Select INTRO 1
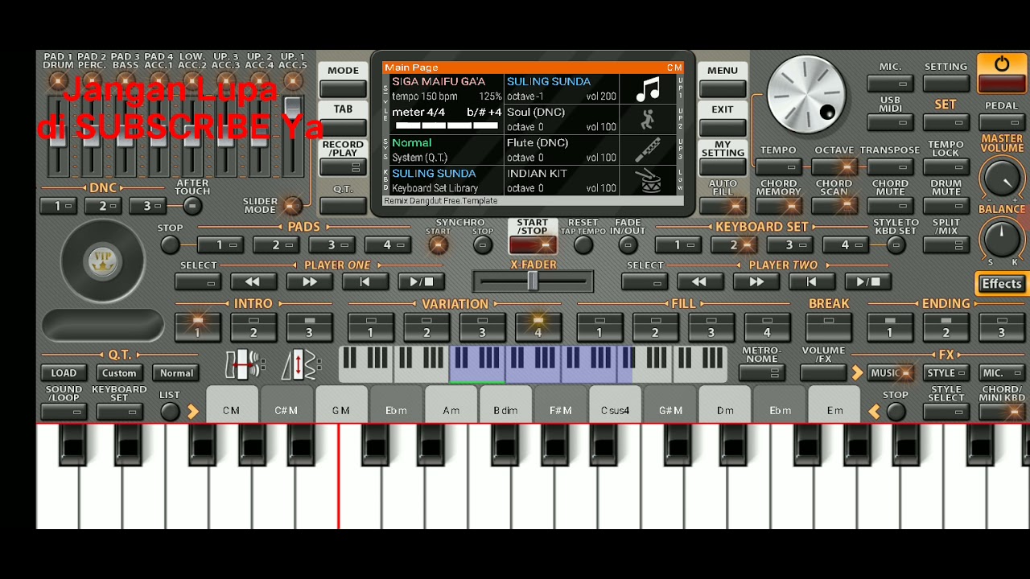This screenshot has width=1030, height=579. click(197, 326)
